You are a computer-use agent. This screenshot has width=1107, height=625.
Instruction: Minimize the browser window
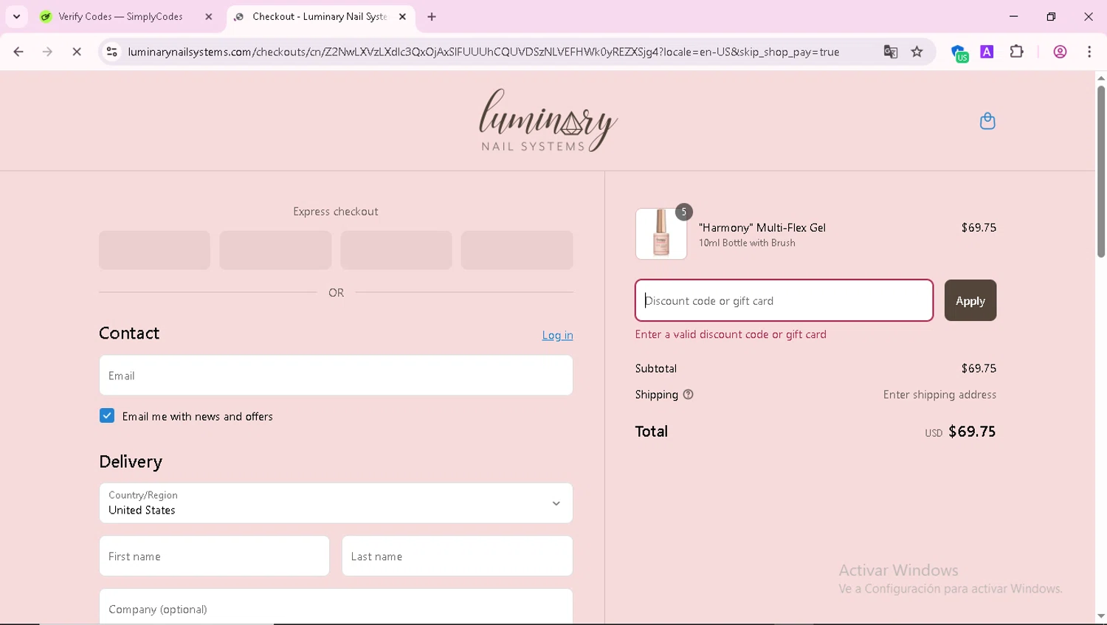pos(1014,16)
